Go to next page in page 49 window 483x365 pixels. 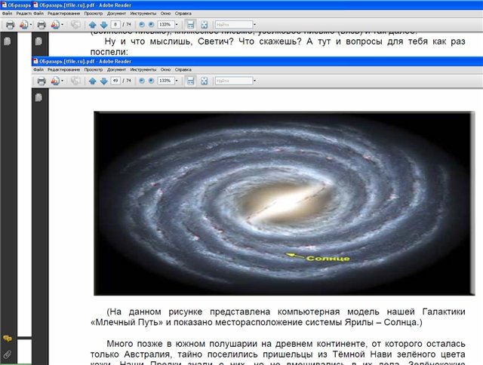coord(104,81)
